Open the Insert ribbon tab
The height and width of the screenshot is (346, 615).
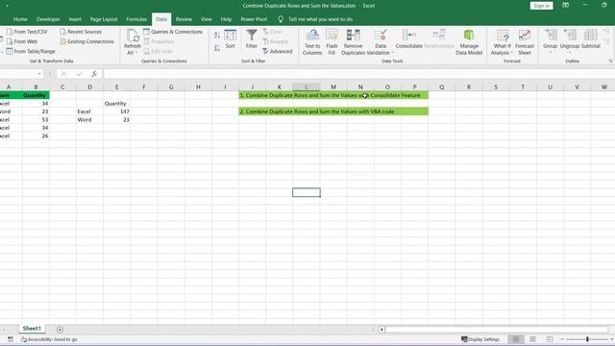[75, 19]
